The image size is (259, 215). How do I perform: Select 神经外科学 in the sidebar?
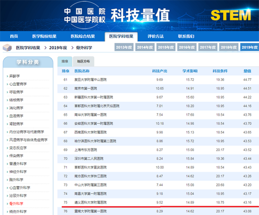click(x=18, y=172)
